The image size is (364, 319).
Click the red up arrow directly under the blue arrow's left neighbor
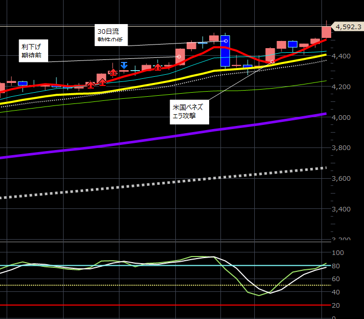113,72
